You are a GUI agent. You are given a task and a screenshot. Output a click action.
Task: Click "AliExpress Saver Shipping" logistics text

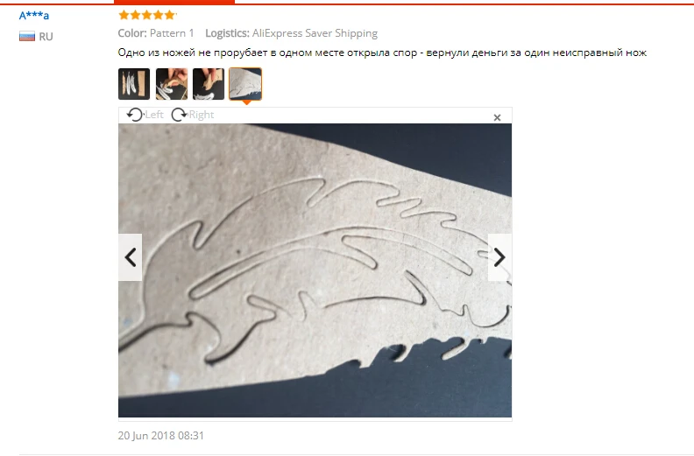point(315,33)
